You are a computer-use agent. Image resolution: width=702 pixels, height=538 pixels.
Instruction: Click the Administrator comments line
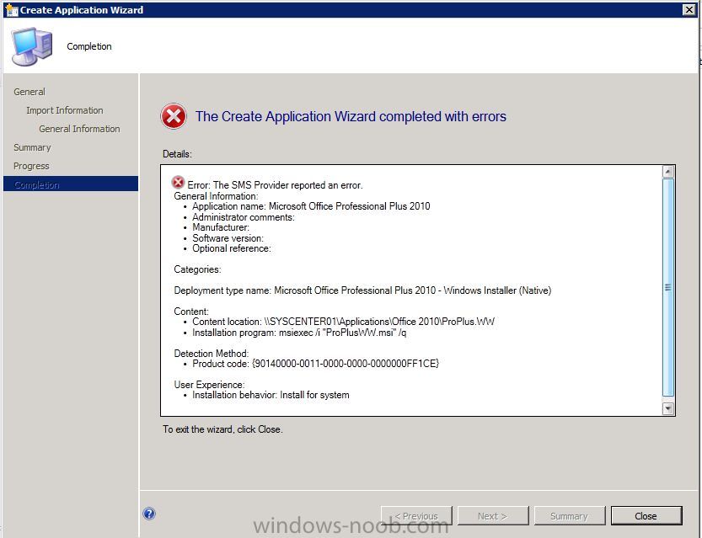(244, 217)
